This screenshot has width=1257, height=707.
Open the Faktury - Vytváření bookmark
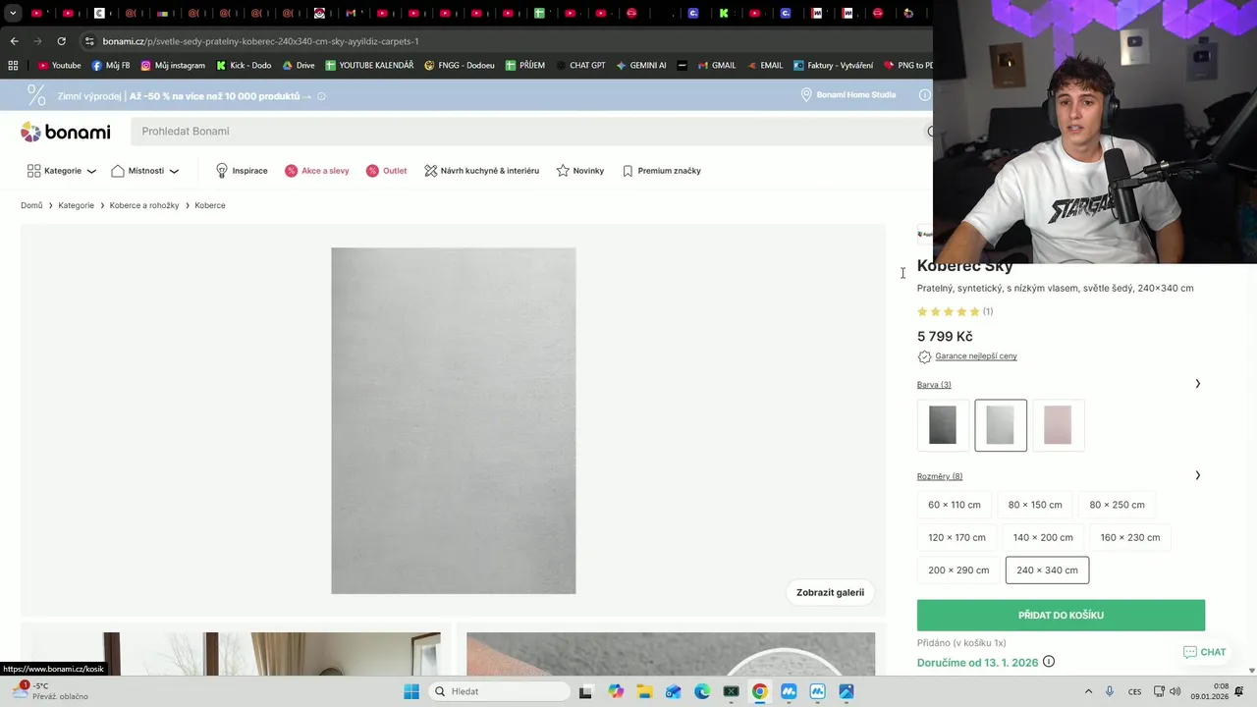[x=833, y=66]
